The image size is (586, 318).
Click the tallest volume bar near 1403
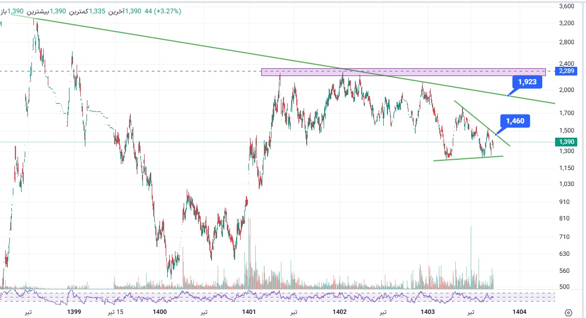click(470, 257)
